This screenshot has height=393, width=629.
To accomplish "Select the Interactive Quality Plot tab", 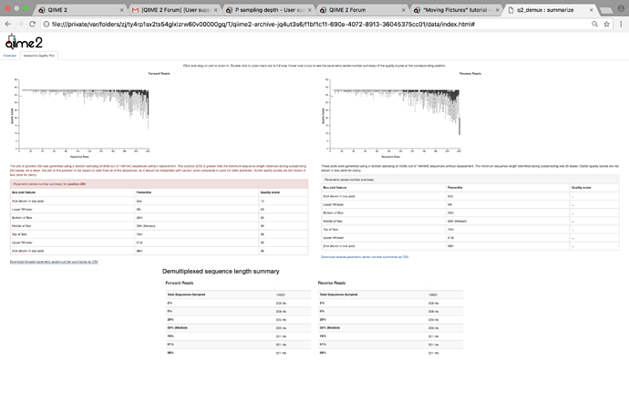I will coord(39,56).
